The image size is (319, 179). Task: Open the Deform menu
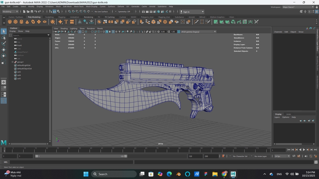tap(121, 7)
